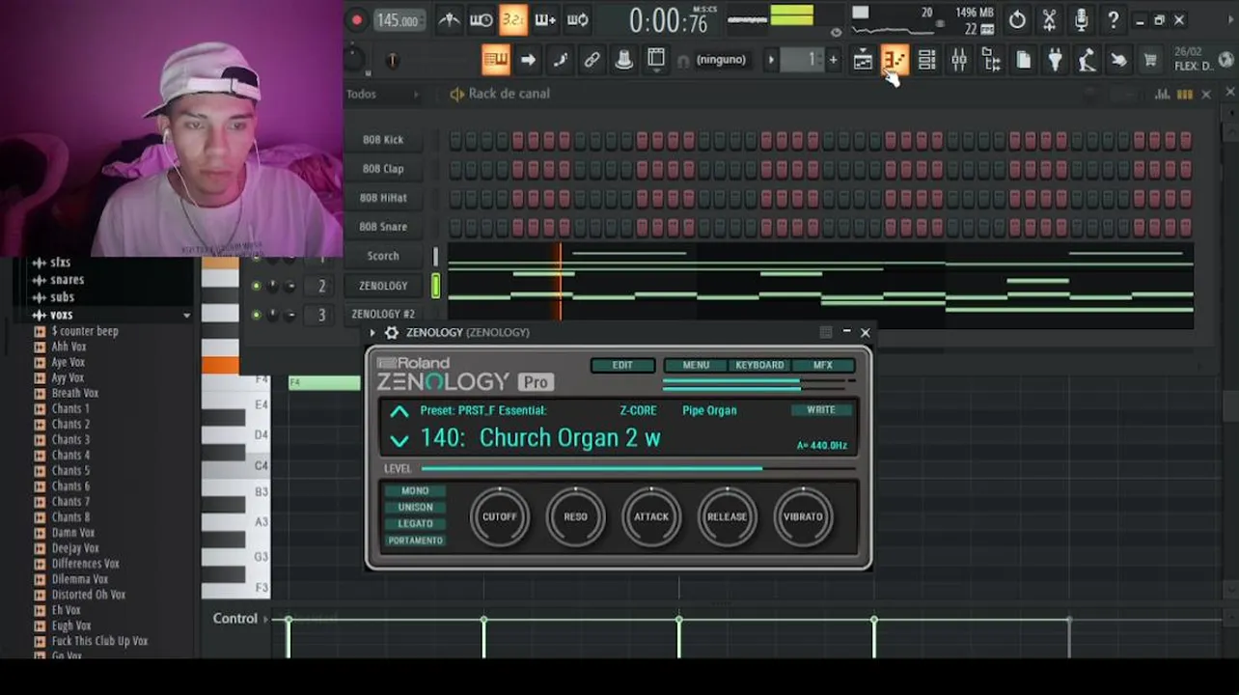
Task: Click the shopping cart content library icon
Action: pos(1150,60)
